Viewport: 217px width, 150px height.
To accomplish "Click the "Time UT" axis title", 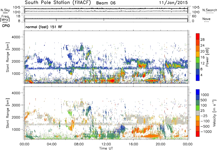I will (106, 148).
